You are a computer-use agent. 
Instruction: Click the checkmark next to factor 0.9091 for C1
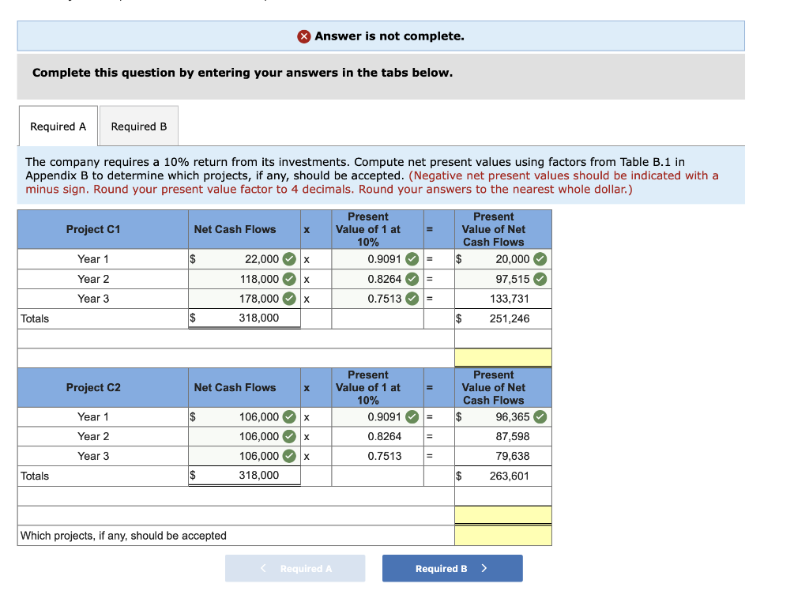412,258
